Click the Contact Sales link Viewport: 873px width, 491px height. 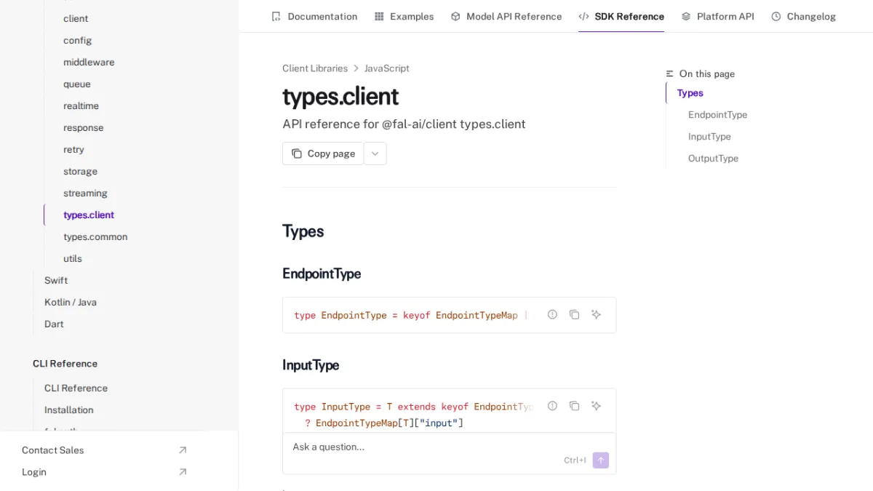coord(52,450)
